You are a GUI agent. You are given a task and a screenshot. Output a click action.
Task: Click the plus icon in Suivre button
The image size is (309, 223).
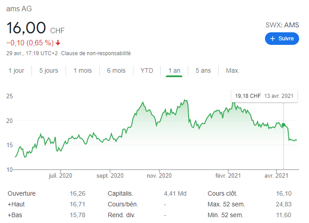point(273,39)
